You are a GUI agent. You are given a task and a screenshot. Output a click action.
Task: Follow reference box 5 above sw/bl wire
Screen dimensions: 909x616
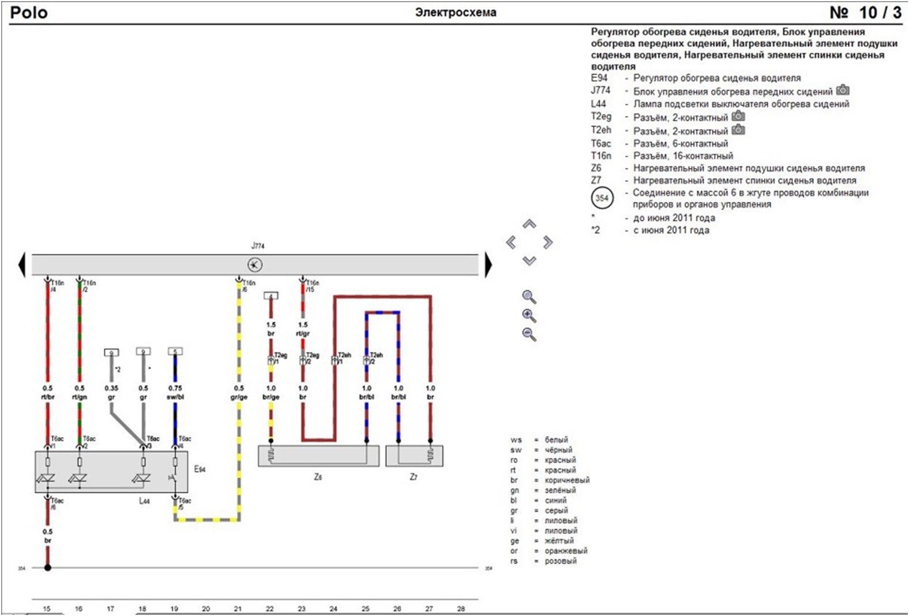coord(175,351)
